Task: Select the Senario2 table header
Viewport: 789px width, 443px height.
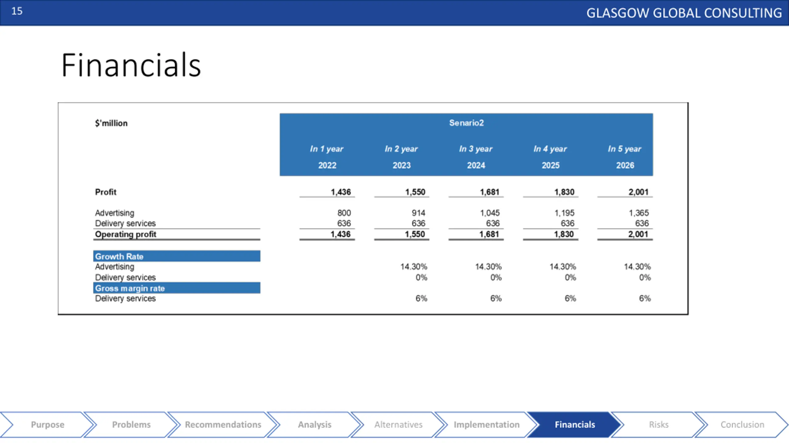Action: (466, 123)
